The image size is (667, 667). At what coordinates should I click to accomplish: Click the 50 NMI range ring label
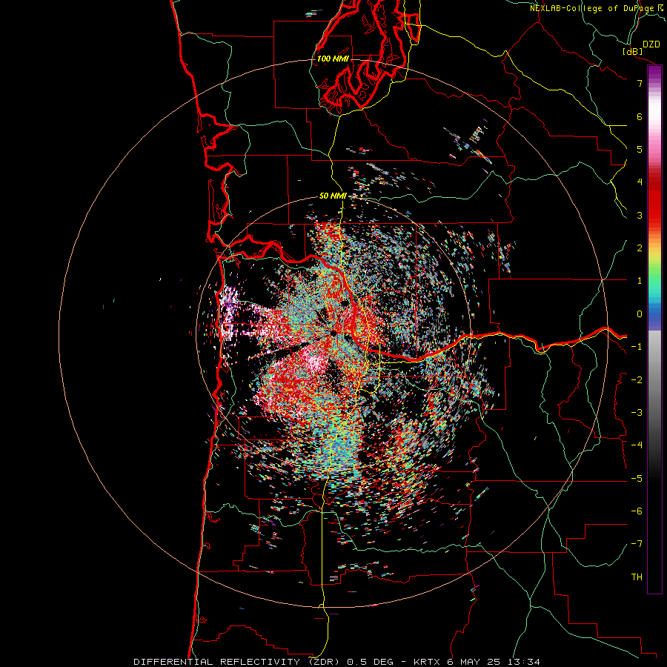tap(333, 196)
